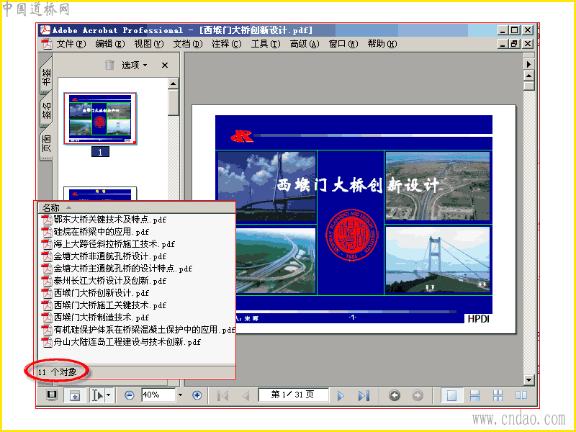Image resolution: width=576 pixels, height=432 pixels.
Task: Select page 1 thumbnail
Action: point(100,119)
